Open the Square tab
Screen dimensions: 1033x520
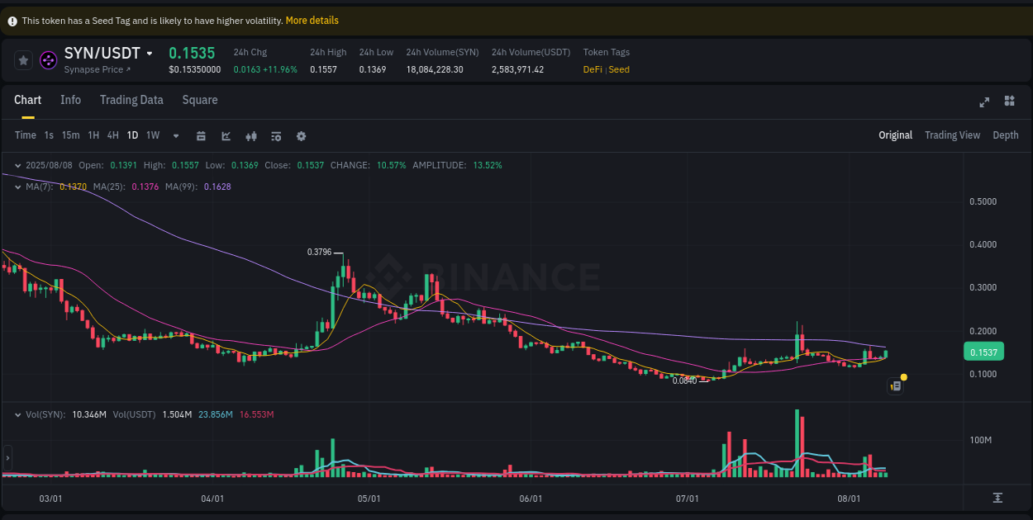point(199,100)
